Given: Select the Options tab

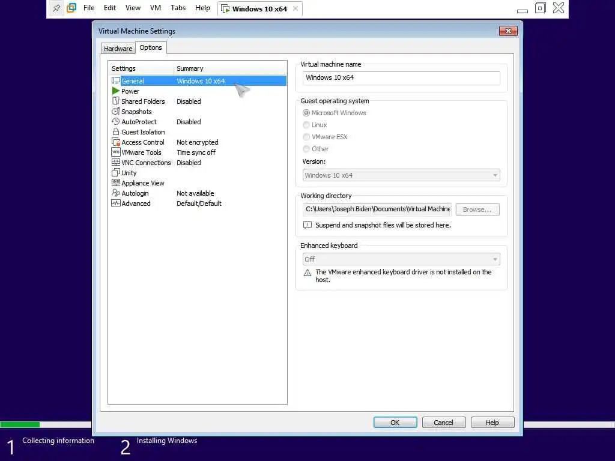Looking at the screenshot, I should click(x=151, y=47).
